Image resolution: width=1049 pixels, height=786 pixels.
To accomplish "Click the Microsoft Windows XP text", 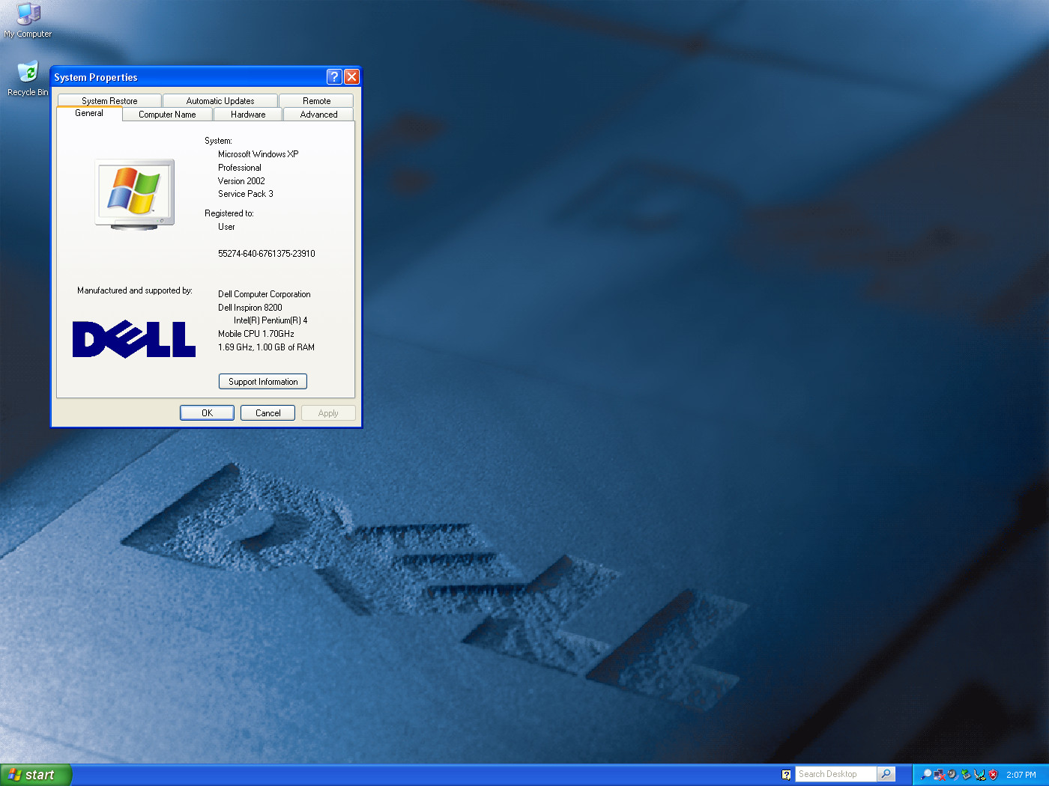I will pyautogui.click(x=259, y=154).
